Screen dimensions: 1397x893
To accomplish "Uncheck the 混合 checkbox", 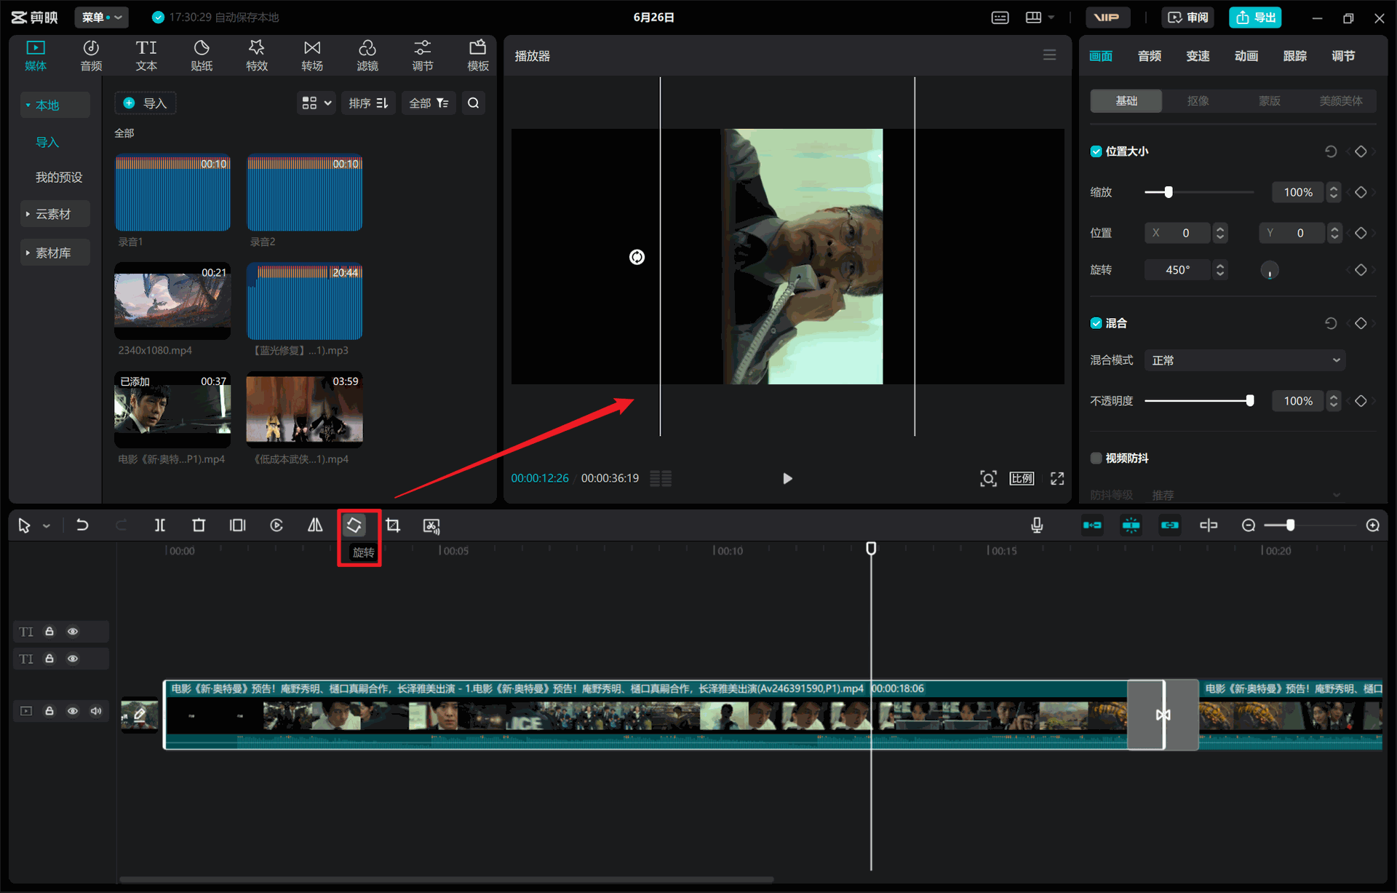I will tap(1096, 323).
